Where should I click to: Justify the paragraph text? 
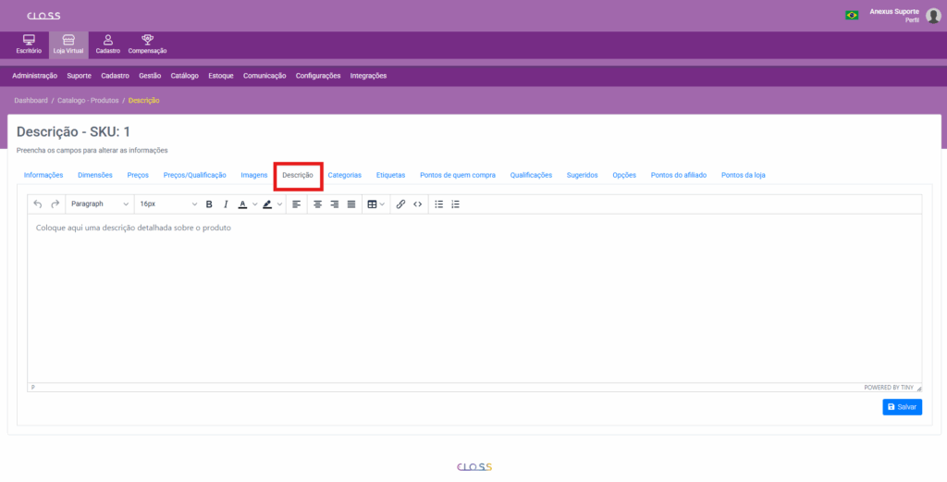[x=351, y=204]
